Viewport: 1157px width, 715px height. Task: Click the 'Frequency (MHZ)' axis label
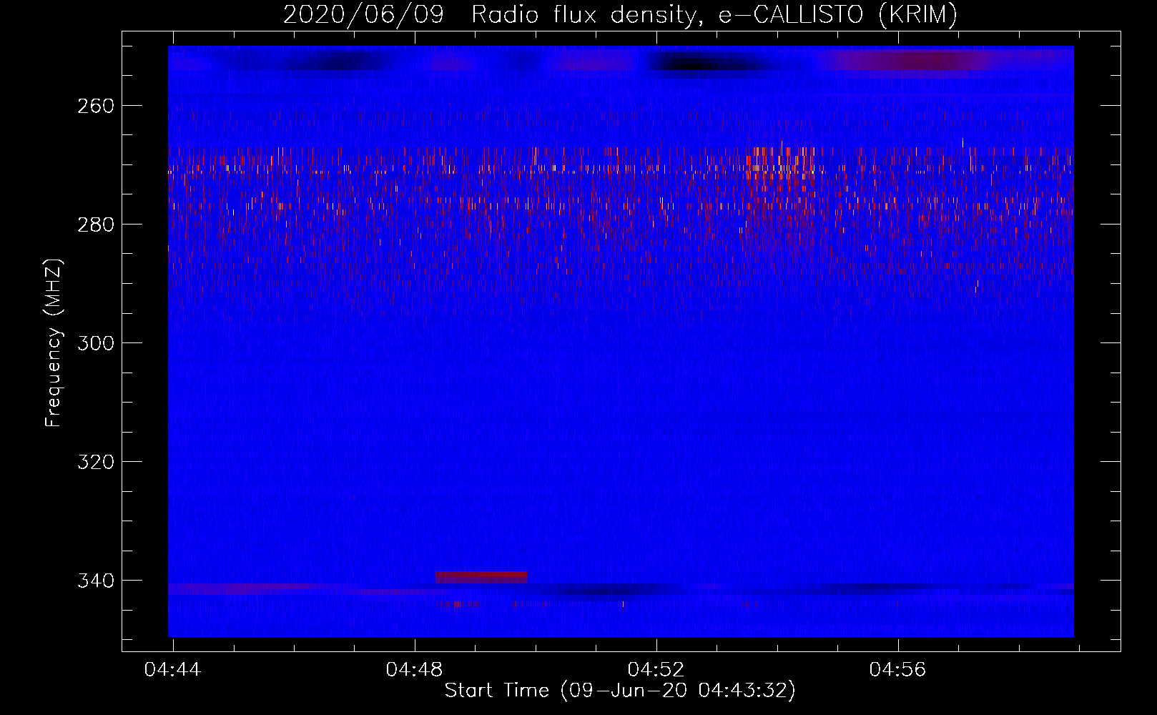(54, 342)
